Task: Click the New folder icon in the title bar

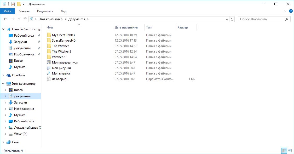Action: (19, 4)
